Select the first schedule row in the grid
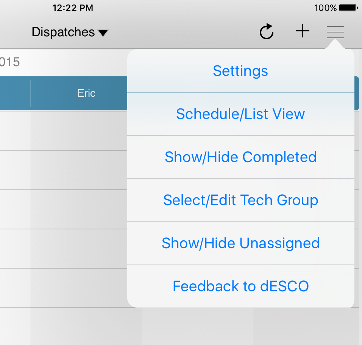The image size is (362, 345). pos(64,130)
